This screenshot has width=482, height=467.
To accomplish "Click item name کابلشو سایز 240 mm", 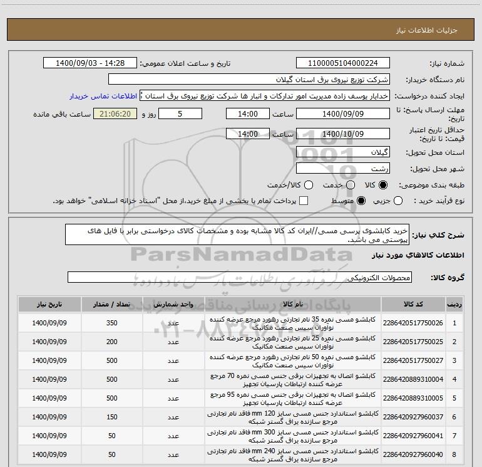I will [x=293, y=455].
